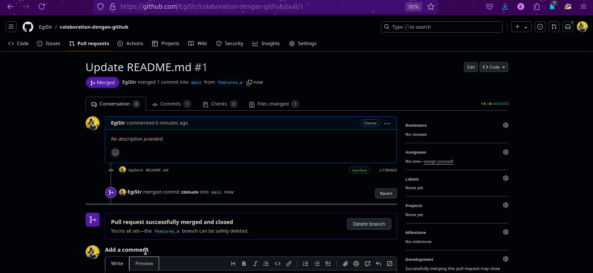The image size is (593, 273).
Task: Open the Code dropdown button
Action: [x=494, y=67]
